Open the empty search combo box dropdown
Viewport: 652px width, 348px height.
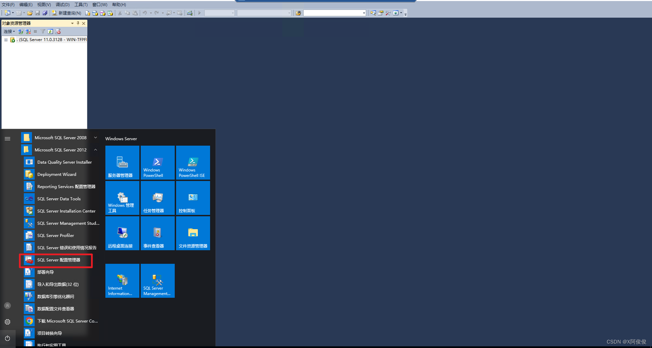click(364, 13)
